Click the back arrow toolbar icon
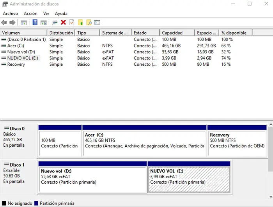Viewport: 273px width, 207px height. (x=4, y=23)
